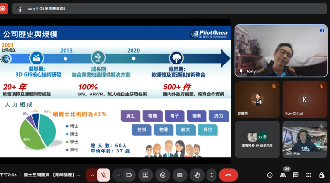Click the 其它 box on slide

point(208,130)
